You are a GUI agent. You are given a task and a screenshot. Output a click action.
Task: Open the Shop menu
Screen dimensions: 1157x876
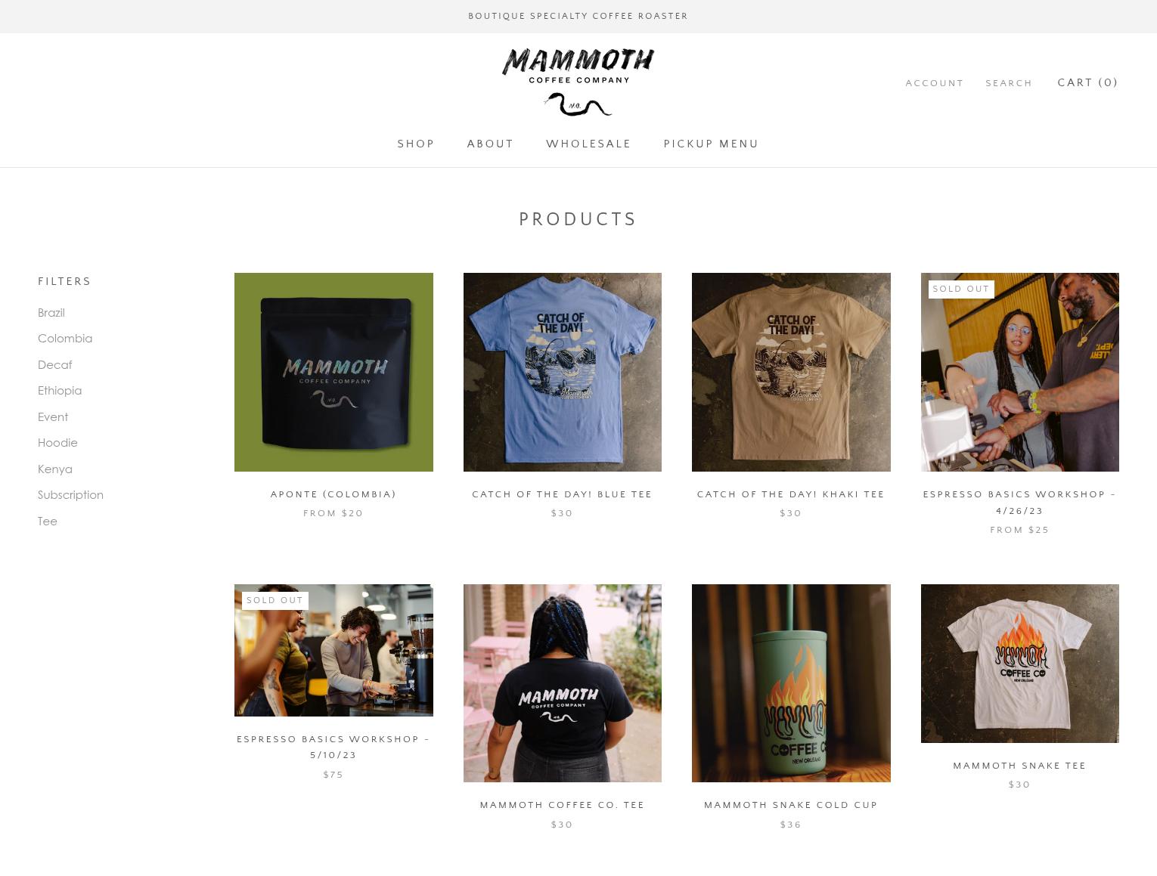(x=416, y=144)
